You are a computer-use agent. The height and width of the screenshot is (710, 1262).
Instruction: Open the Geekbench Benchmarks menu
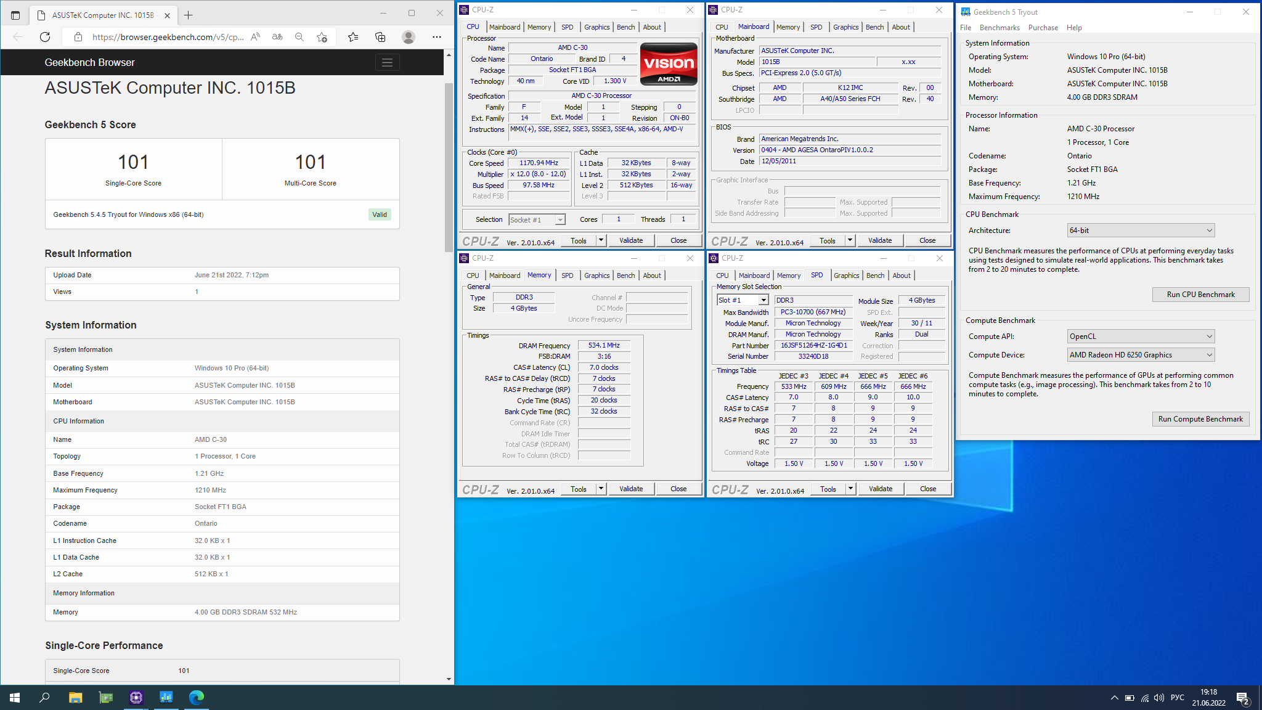999,28
